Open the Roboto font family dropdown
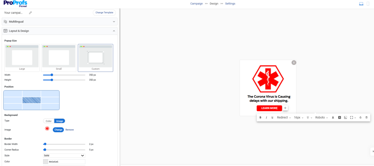Image resolution: width=374 pixels, height=166 pixels. tap(321, 118)
